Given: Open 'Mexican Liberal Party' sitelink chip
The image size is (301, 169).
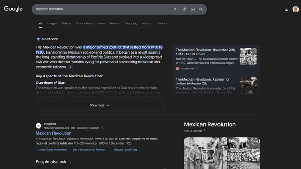Looking at the screenshot, I should 126,150.
